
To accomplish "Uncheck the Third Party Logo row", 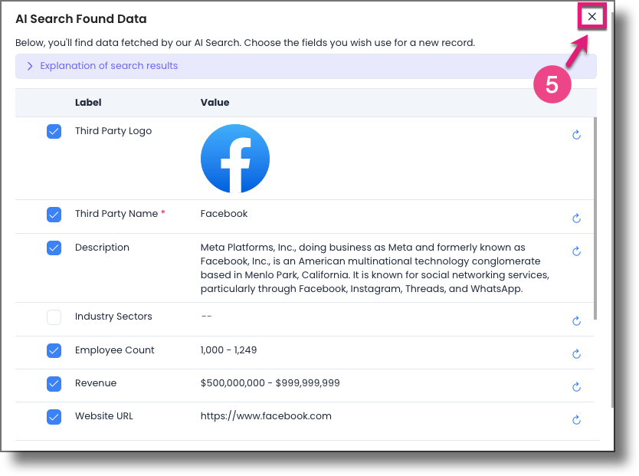I will 54,131.
